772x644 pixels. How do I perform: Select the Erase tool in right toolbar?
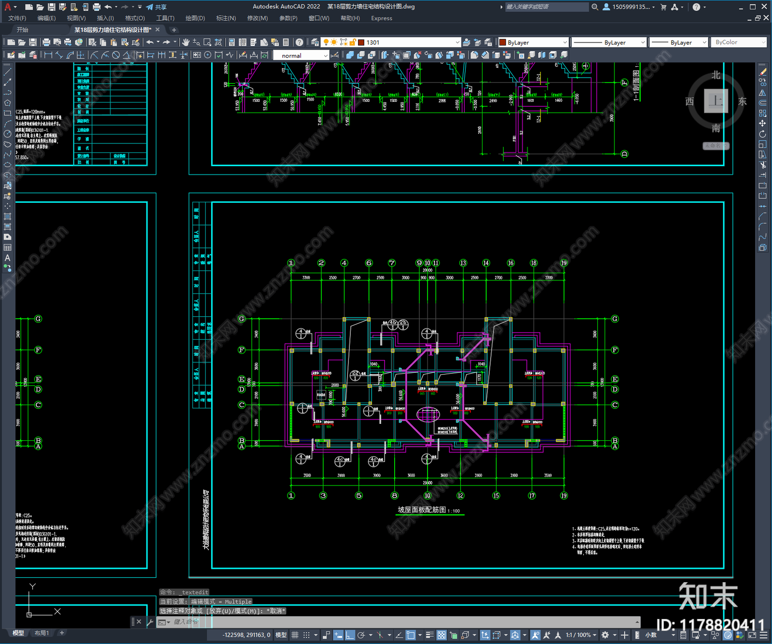[763, 71]
